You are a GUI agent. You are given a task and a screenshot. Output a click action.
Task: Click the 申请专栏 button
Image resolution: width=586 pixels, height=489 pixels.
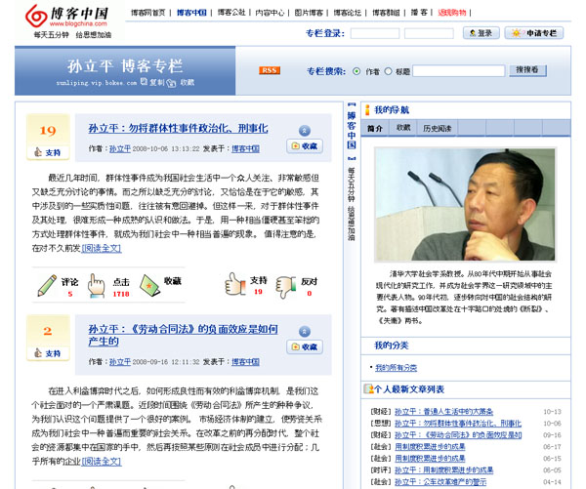534,33
